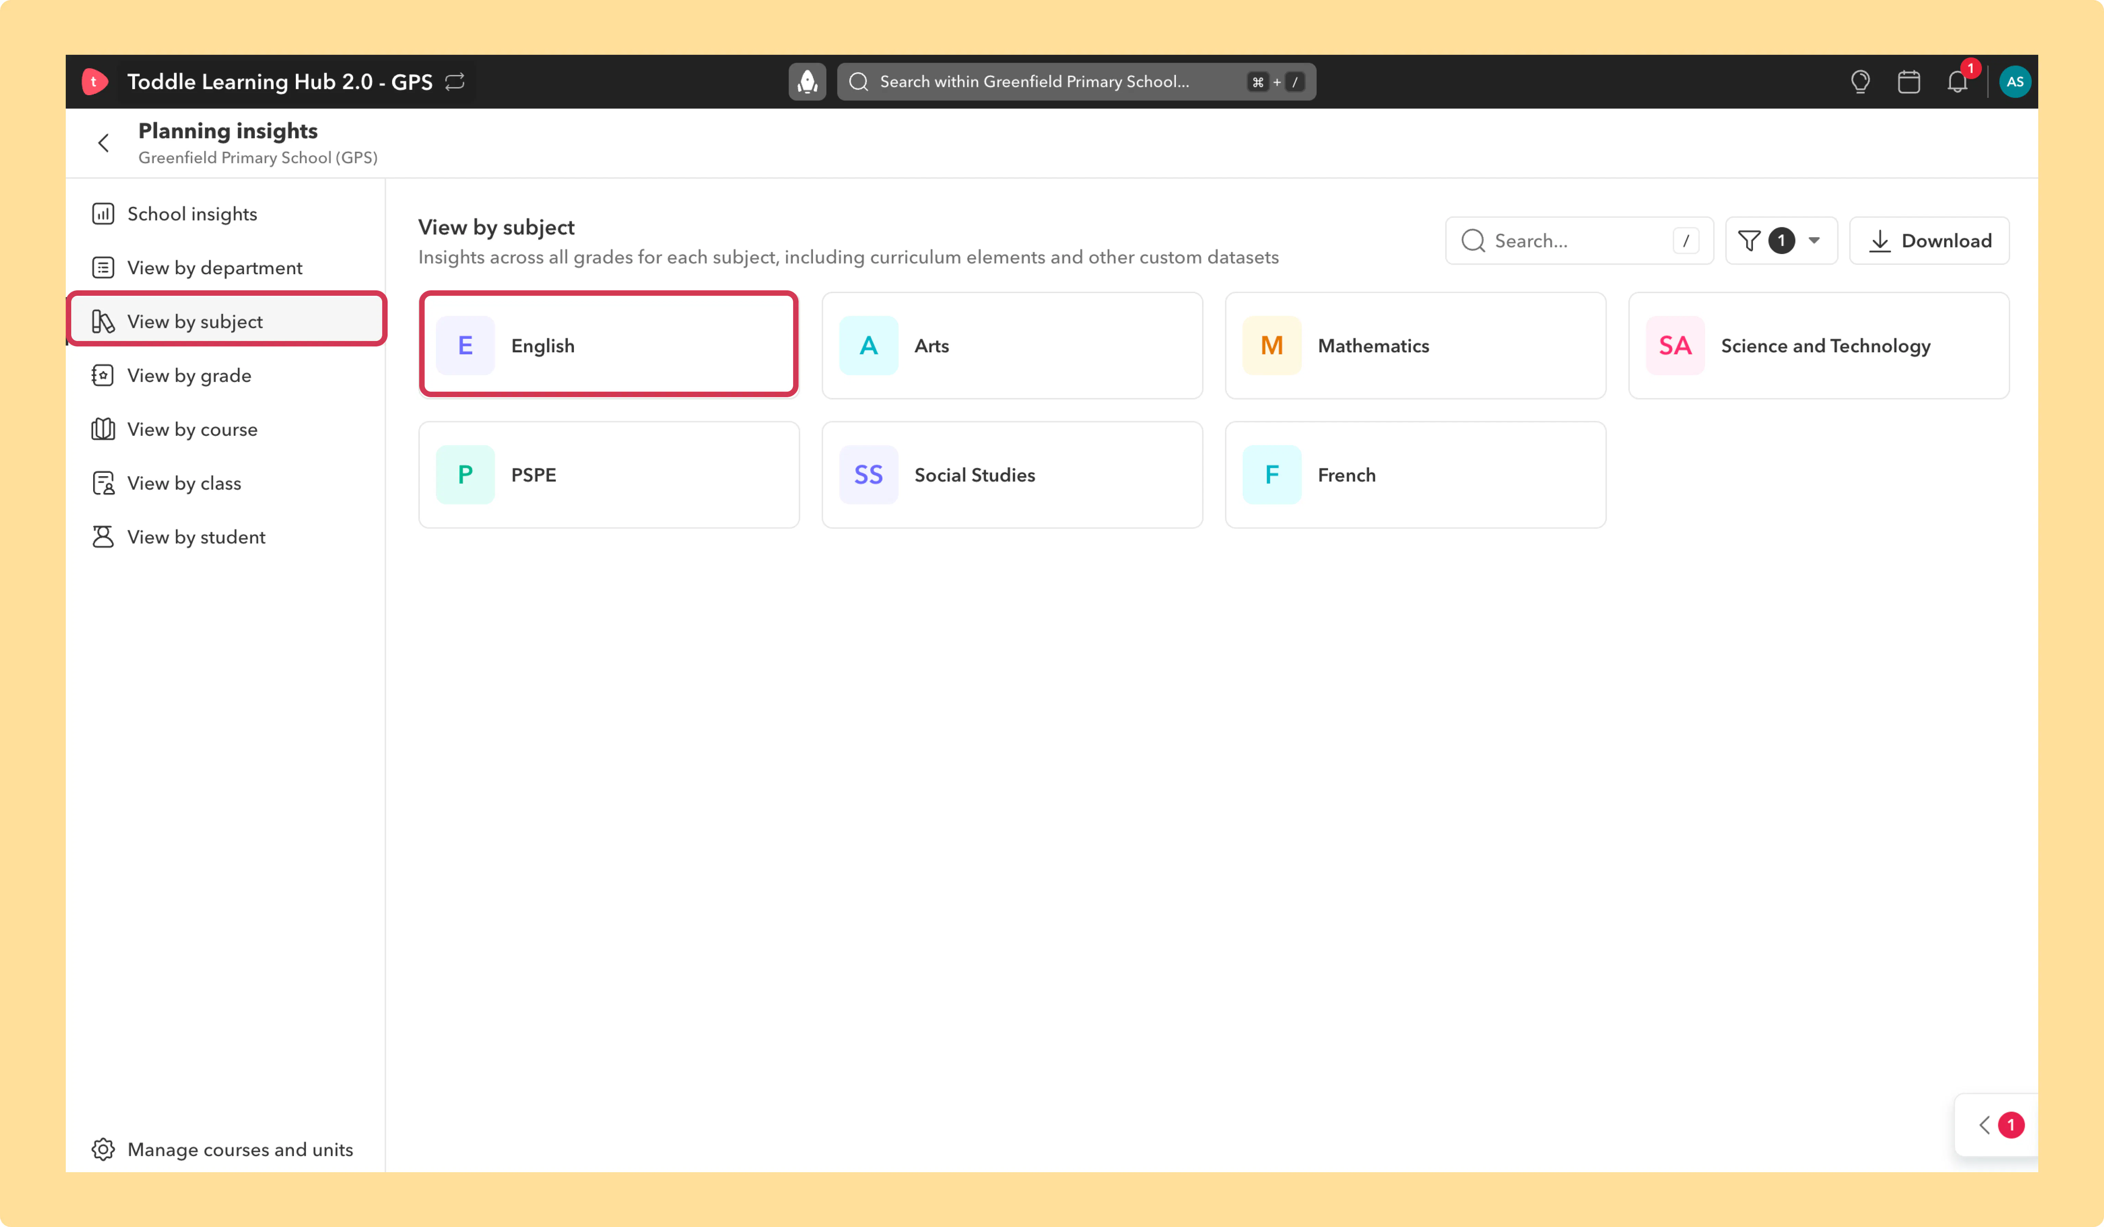This screenshot has width=2104, height=1227.
Task: Click the Toddle Learning Hub 2.0 title
Action: click(x=280, y=82)
